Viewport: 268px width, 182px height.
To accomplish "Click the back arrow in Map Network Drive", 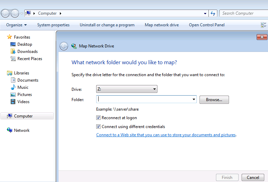I will point(64,46).
